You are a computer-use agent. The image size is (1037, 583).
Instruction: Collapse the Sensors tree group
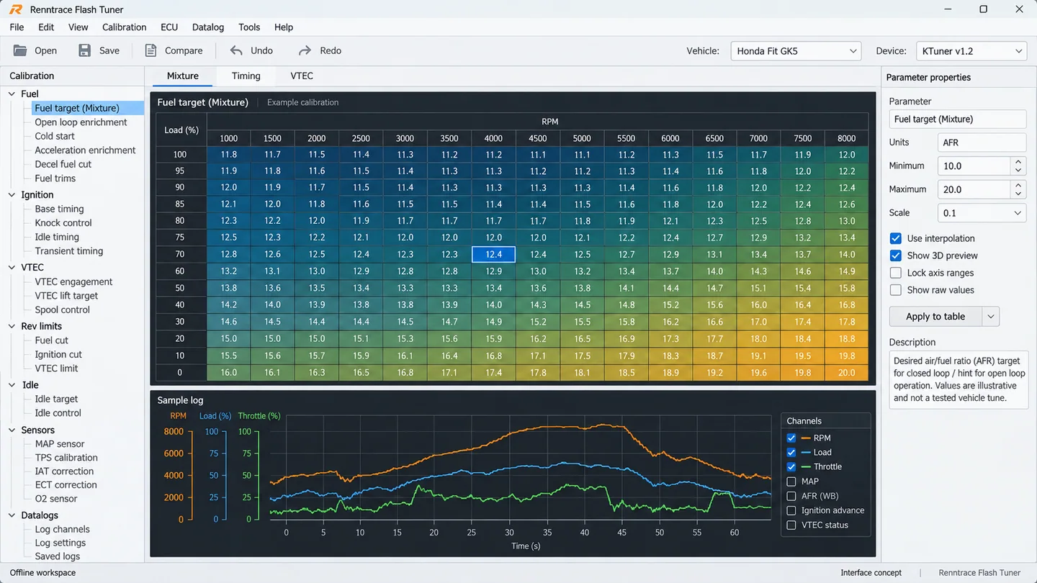(12, 430)
